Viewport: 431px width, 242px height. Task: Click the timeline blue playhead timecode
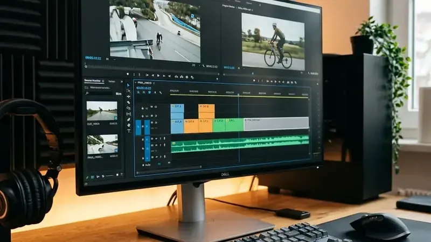144,88
